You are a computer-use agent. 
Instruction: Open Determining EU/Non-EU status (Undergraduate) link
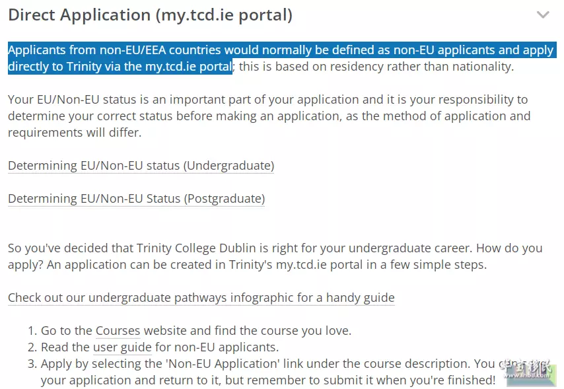click(141, 166)
